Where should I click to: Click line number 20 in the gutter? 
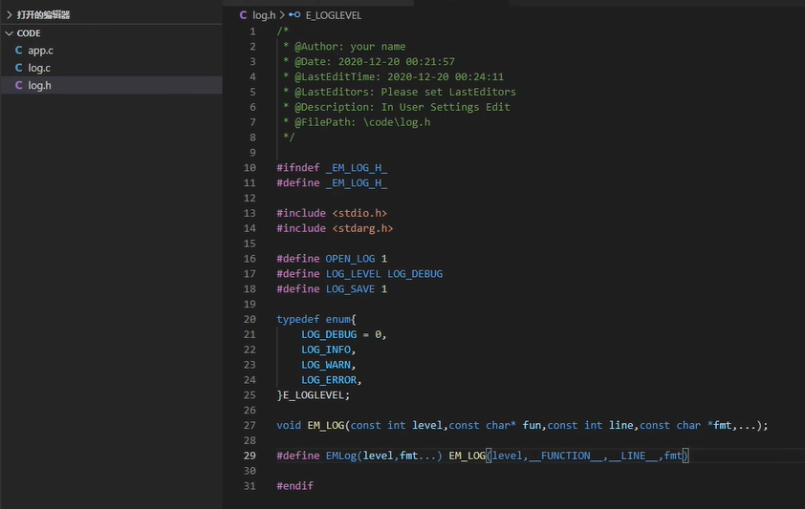point(250,319)
